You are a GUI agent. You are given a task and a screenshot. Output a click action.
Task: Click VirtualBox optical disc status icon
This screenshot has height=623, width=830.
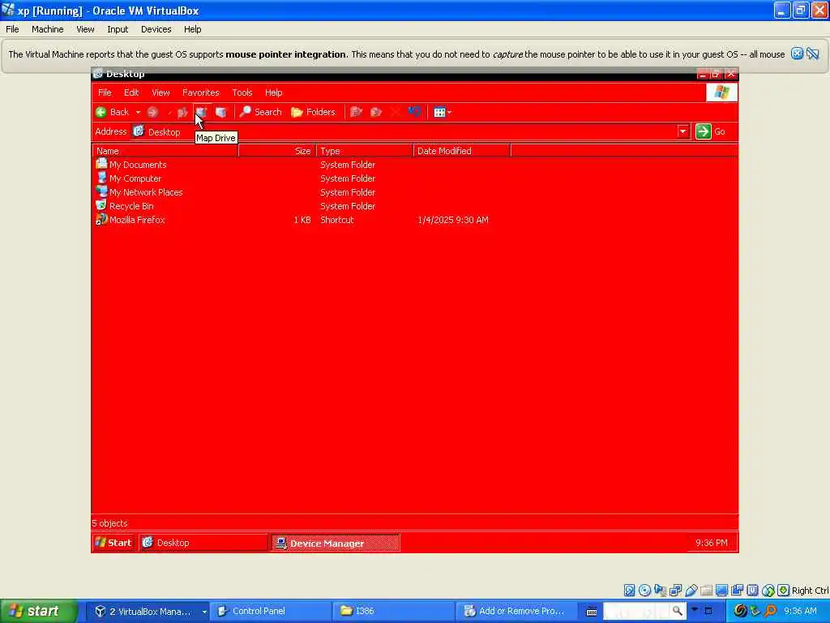644,591
